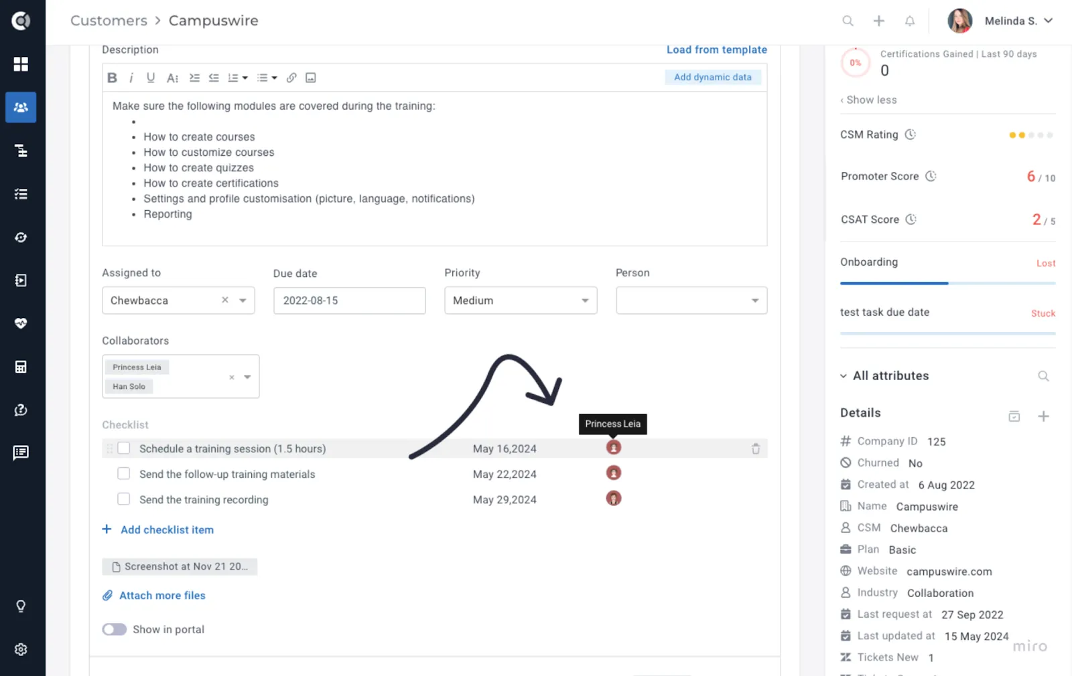Viewport: 1072px width, 676px height.
Task: Add a new detail with the plus icon
Action: tap(1043, 416)
